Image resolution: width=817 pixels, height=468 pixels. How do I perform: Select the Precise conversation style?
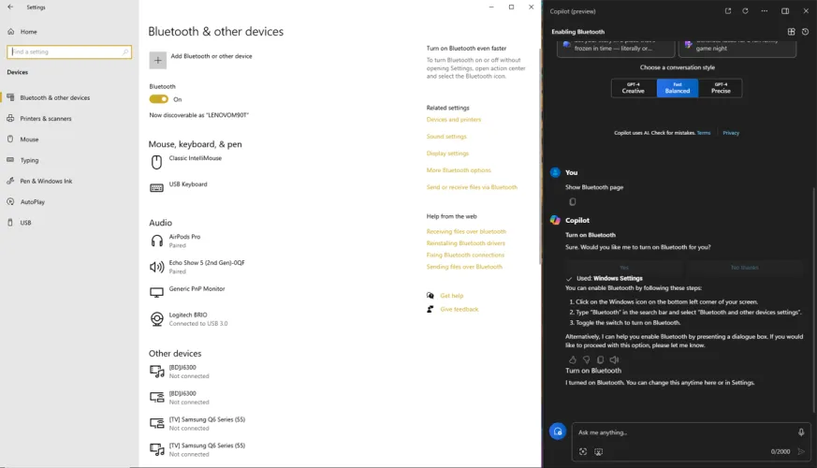pyautogui.click(x=721, y=88)
